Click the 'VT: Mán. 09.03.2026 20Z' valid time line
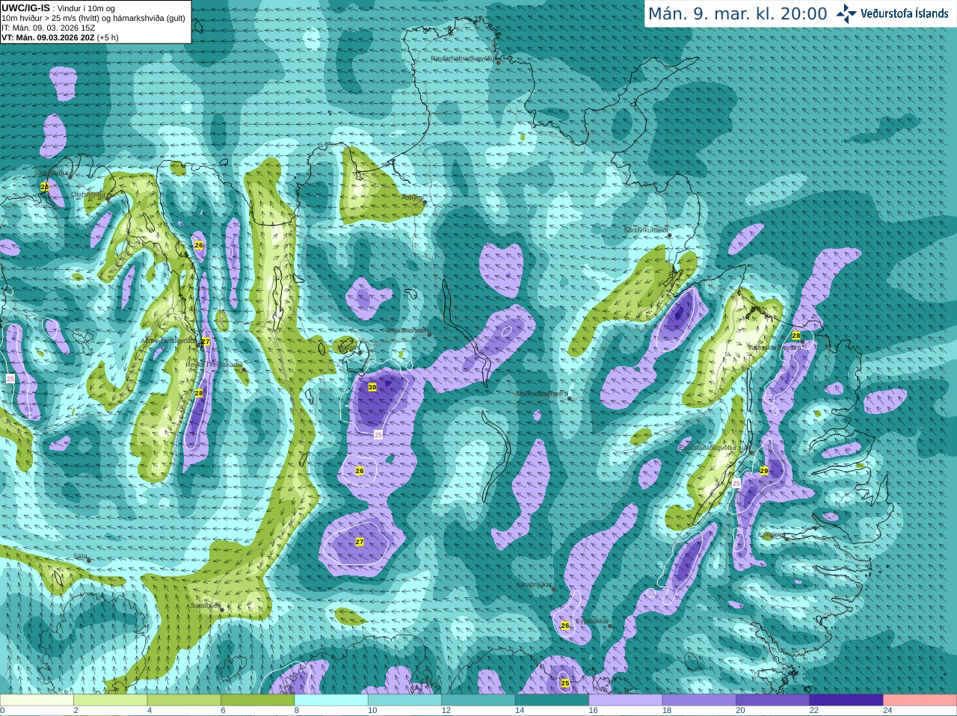This screenshot has height=716, width=957. click(49, 37)
